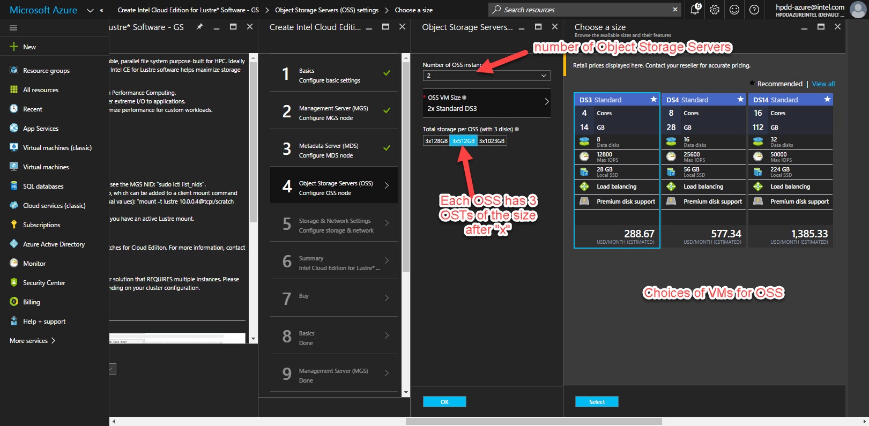The image size is (869, 426).
Task: Click the Select button
Action: pyautogui.click(x=597, y=402)
